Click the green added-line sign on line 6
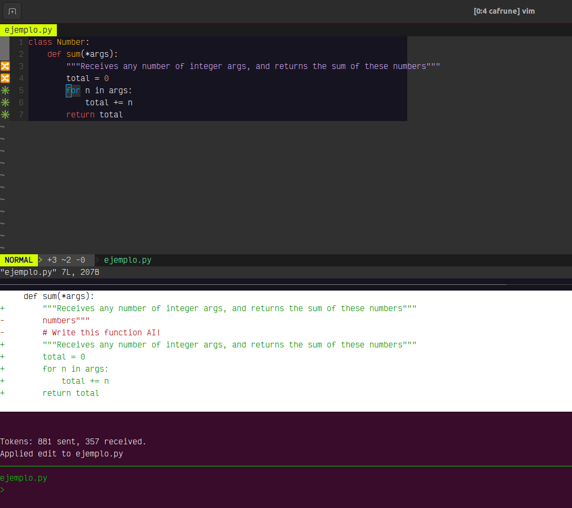The width and height of the screenshot is (572, 508). (5, 103)
